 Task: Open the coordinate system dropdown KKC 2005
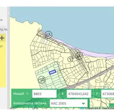point(69,103)
